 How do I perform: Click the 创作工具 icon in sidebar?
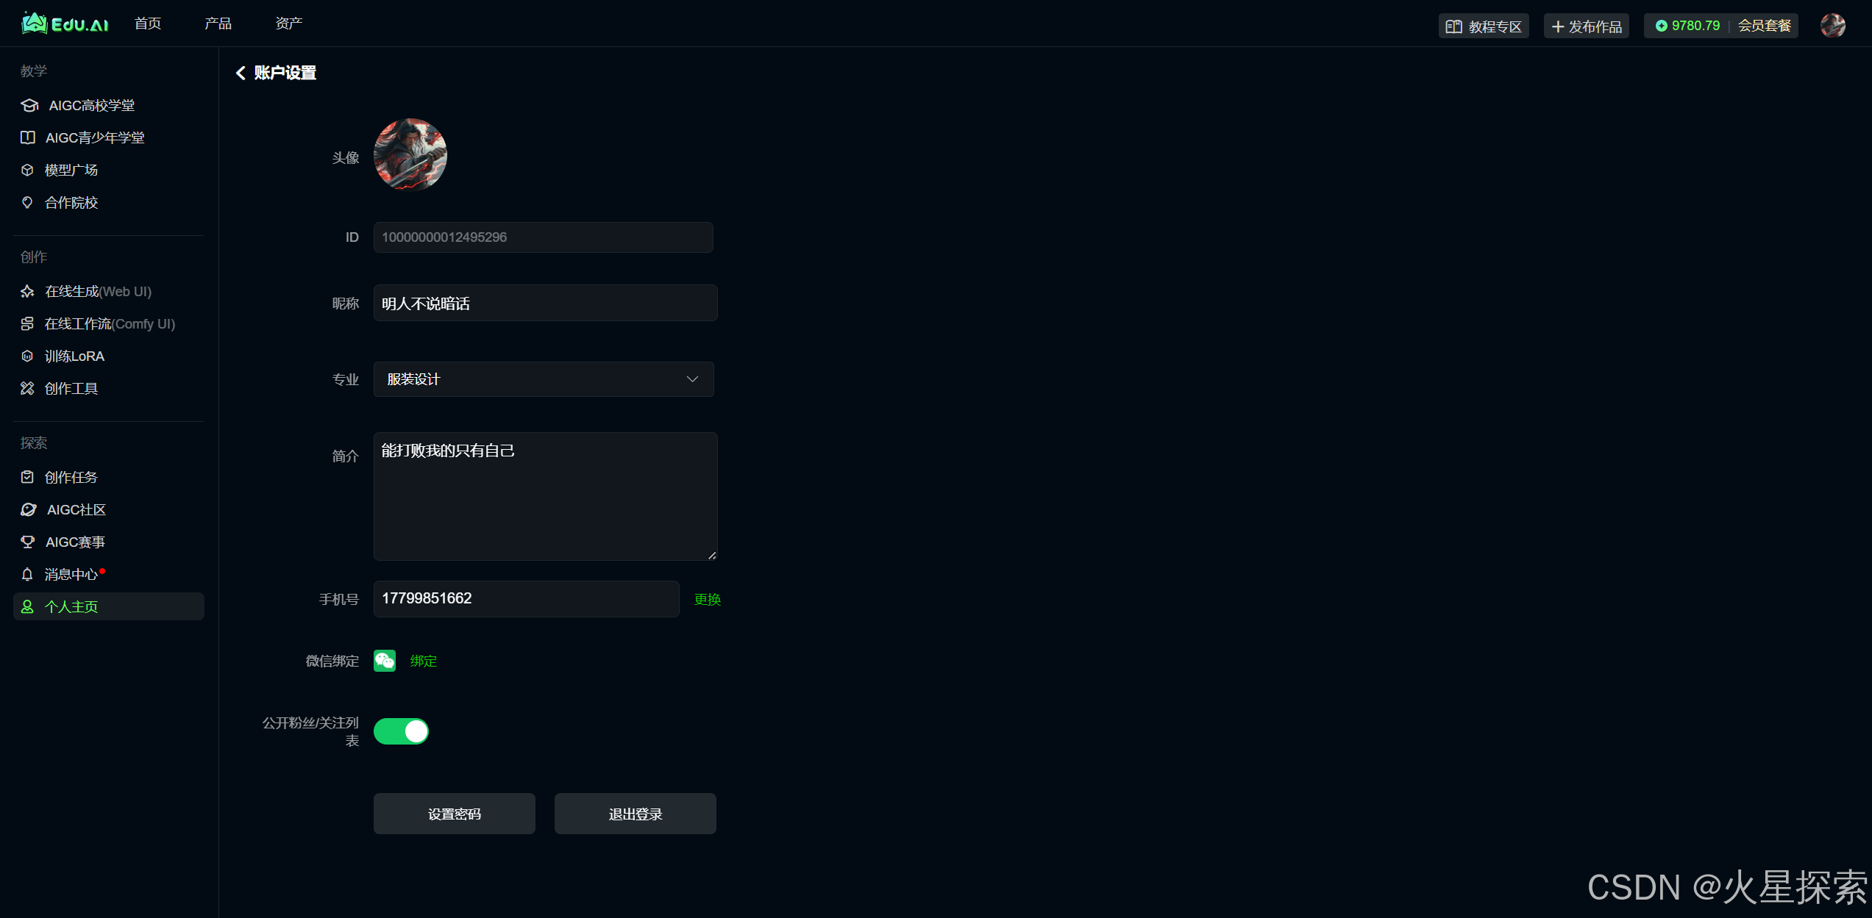(x=27, y=388)
